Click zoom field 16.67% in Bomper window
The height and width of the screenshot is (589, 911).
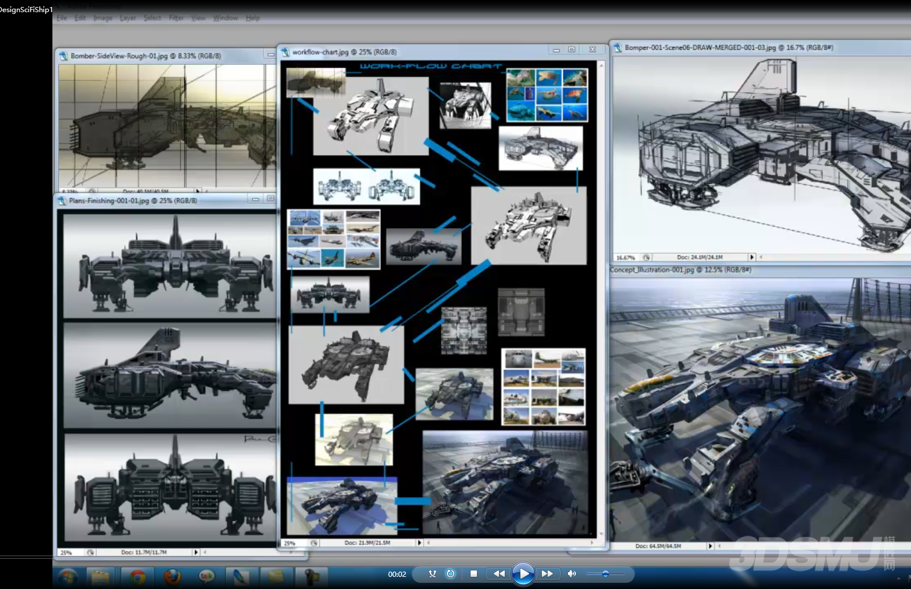[x=626, y=257]
